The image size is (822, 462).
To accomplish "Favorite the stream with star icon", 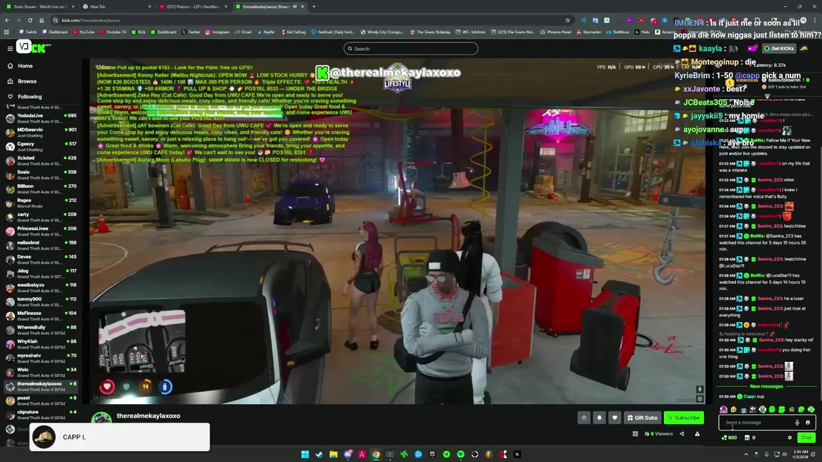I will point(584,418).
